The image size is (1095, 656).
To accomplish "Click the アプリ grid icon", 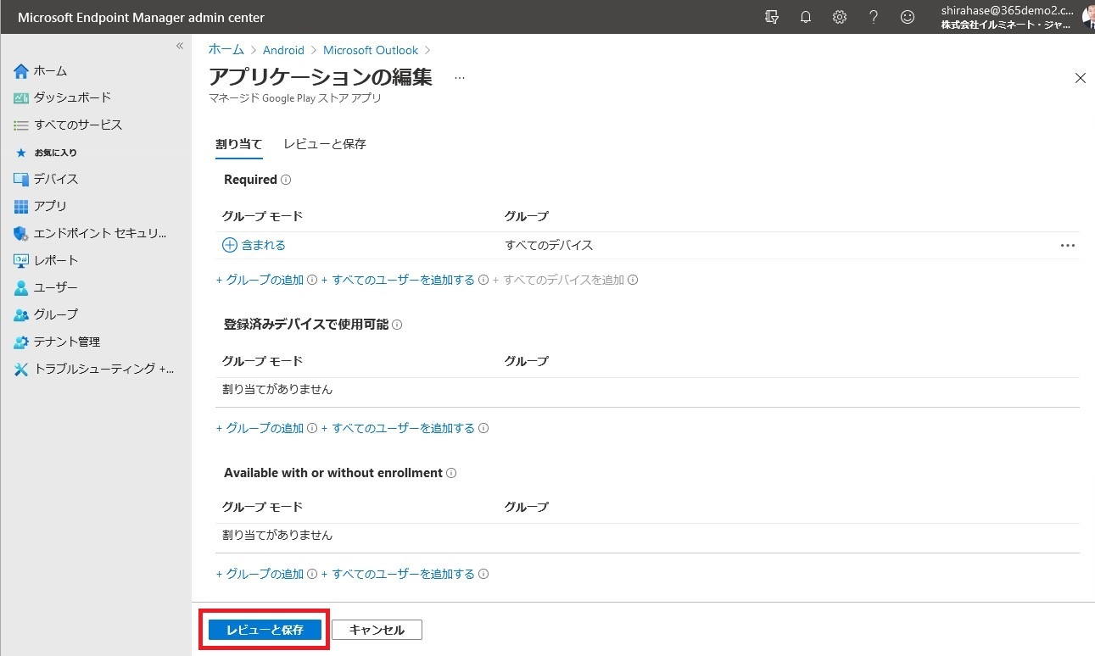I will click(x=21, y=207).
